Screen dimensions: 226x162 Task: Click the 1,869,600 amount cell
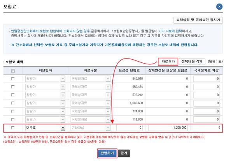click(137, 103)
